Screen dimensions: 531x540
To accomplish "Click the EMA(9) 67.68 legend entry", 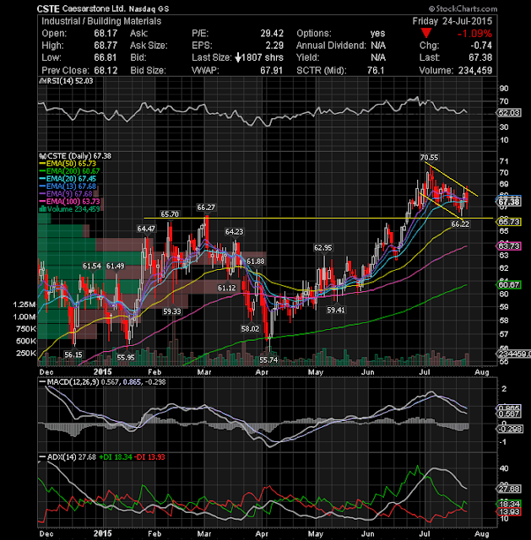I will [66, 194].
